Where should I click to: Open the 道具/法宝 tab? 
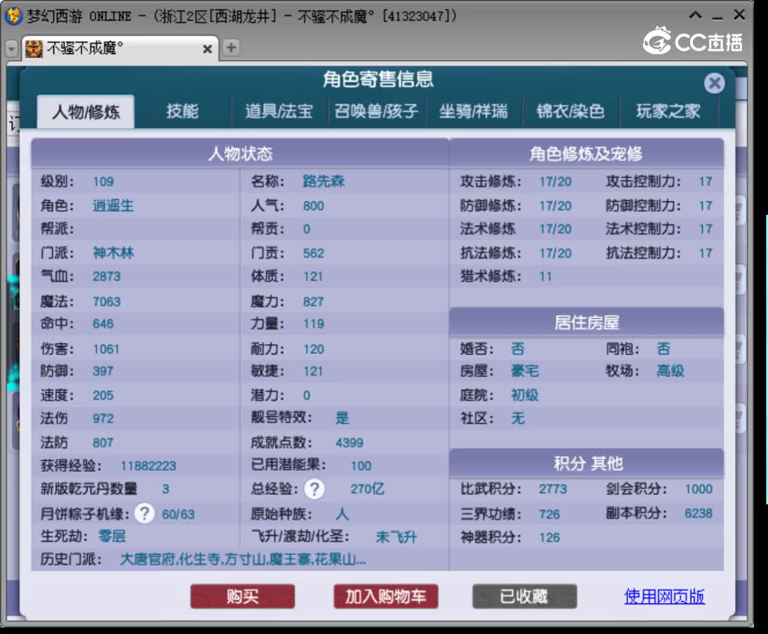(279, 111)
